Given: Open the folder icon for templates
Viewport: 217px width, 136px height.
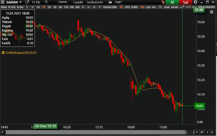Looking at the screenshot, I should point(110,2).
